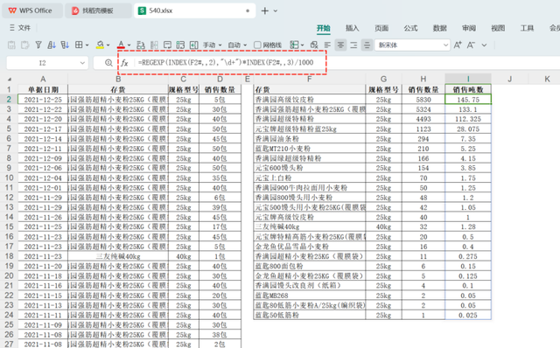Image resolution: width=560 pixels, height=348 pixels.
Task: Click the center align icon
Action: tap(340, 45)
